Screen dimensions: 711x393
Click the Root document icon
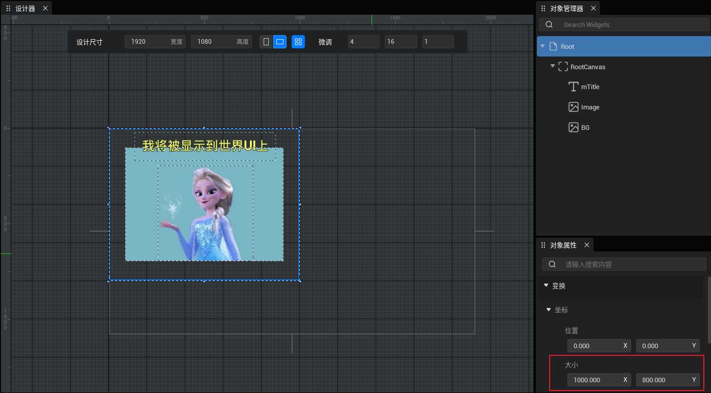pyautogui.click(x=553, y=46)
